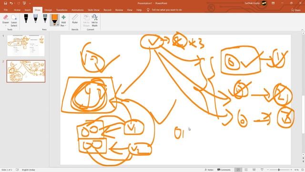The height and width of the screenshot is (172, 305).
Task: Expand the Add Pen dropdown arrow
Action: (x=66, y=25)
